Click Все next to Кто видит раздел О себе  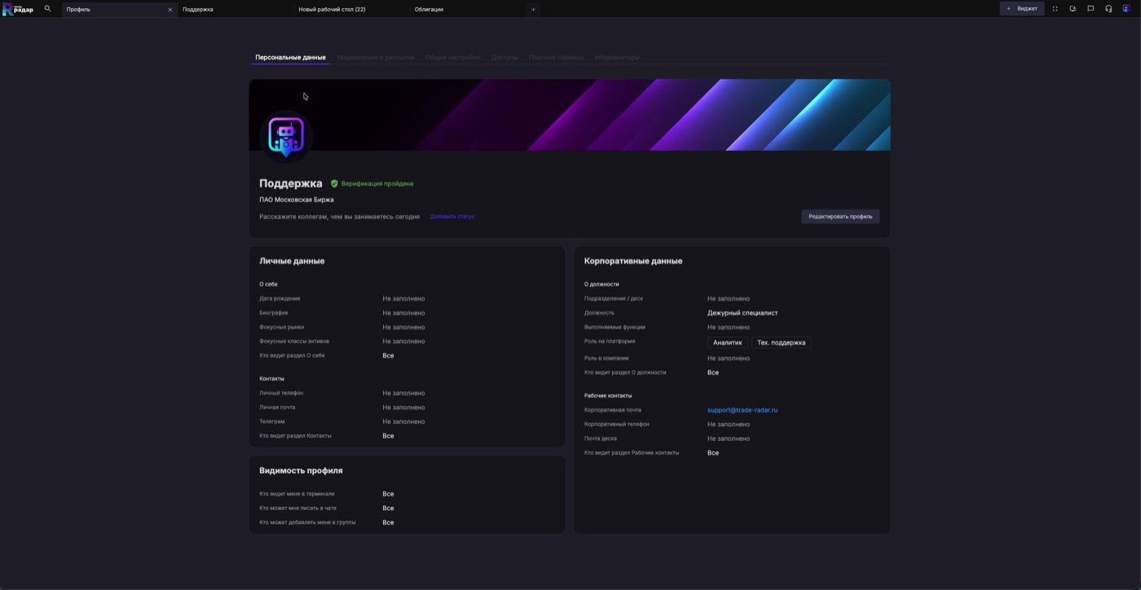coord(388,356)
